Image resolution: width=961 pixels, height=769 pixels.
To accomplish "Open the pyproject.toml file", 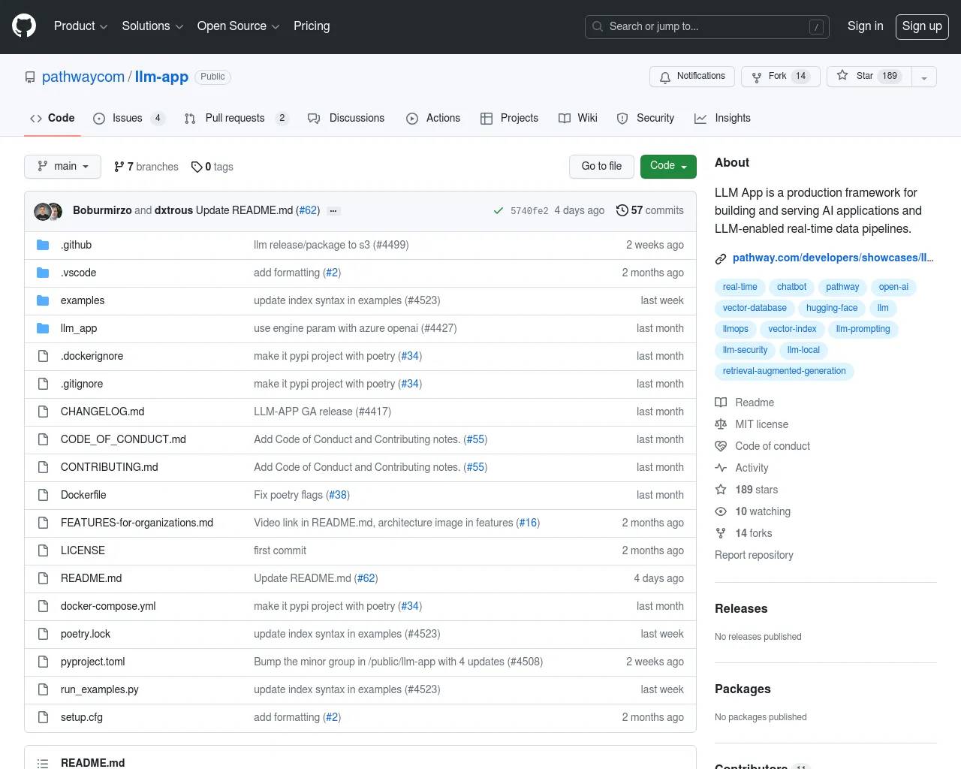I will tap(93, 662).
